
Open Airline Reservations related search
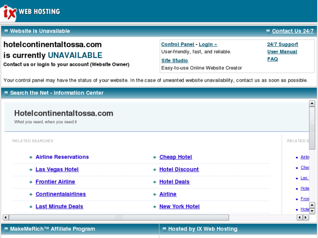click(x=62, y=157)
